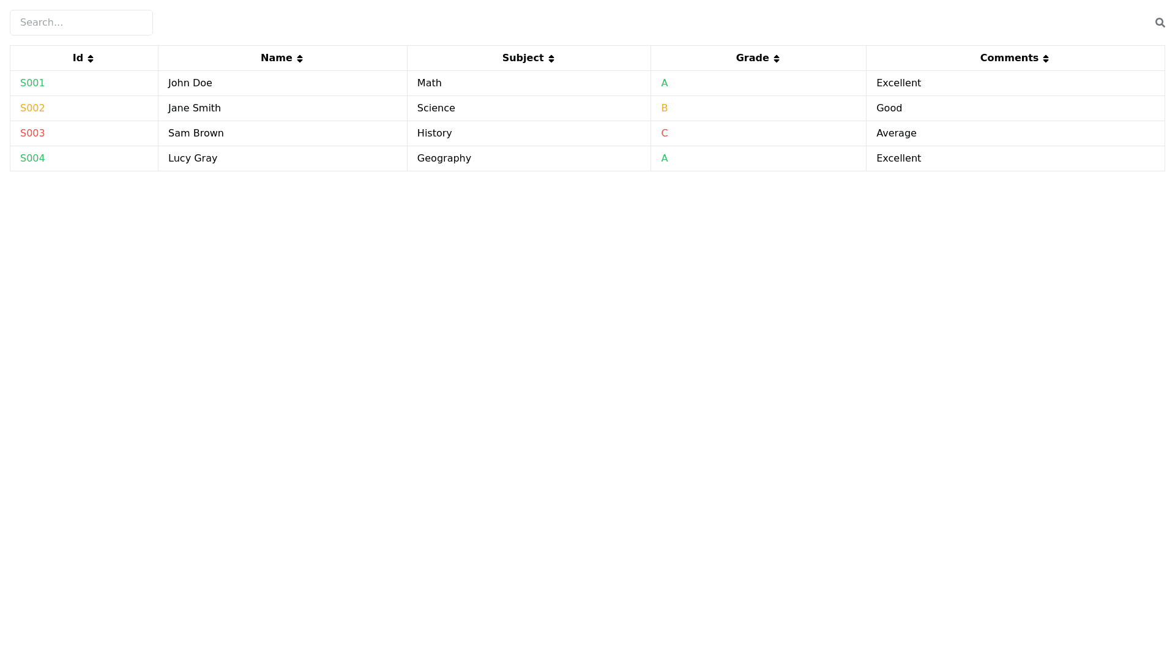Click the Subject column header label
Image resolution: width=1175 pixels, height=661 pixels.
coord(523,58)
